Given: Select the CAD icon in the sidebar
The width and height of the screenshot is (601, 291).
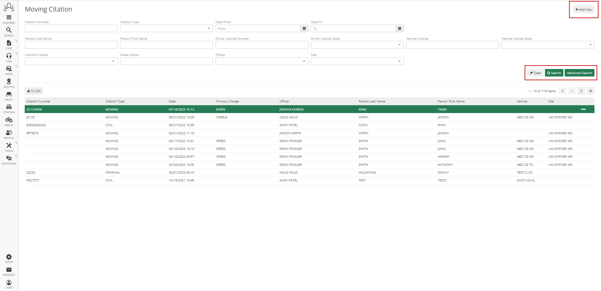Looking at the screenshot, I should [x=8, y=56].
